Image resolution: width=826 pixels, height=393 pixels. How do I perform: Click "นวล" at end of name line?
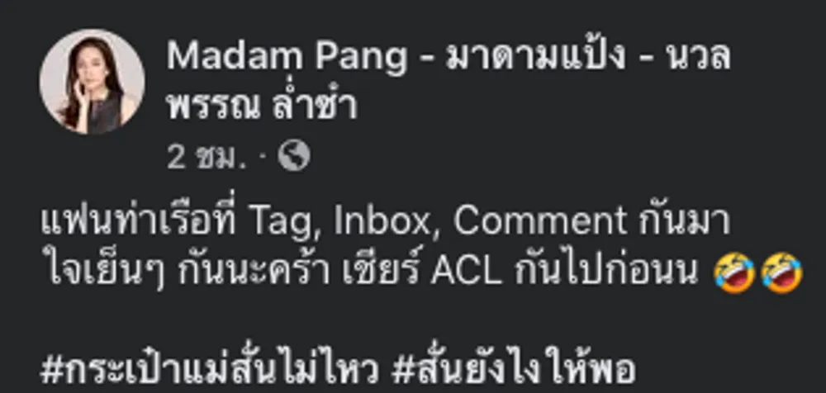[699, 56]
